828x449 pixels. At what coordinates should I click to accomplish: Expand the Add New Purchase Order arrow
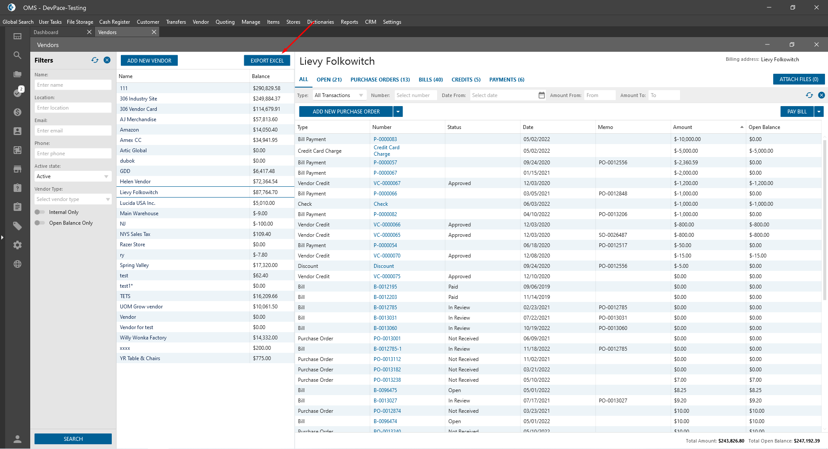click(x=398, y=112)
